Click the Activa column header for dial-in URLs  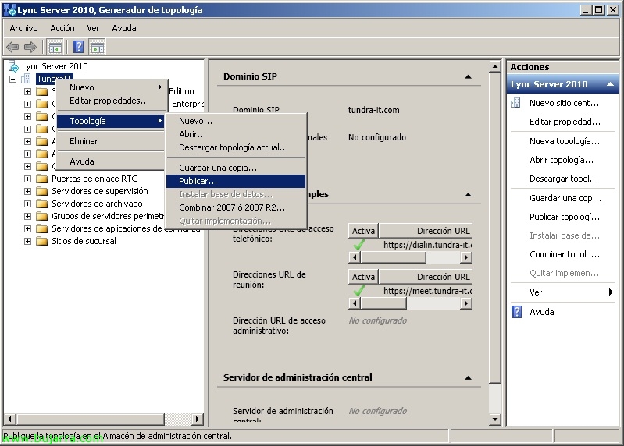click(x=363, y=231)
